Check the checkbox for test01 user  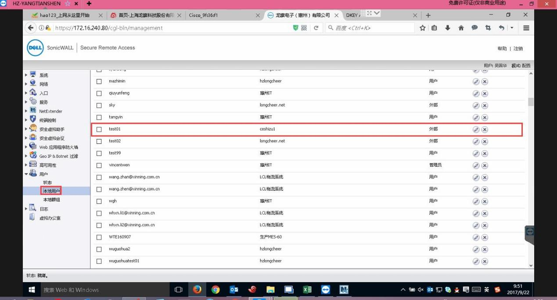coord(99,129)
